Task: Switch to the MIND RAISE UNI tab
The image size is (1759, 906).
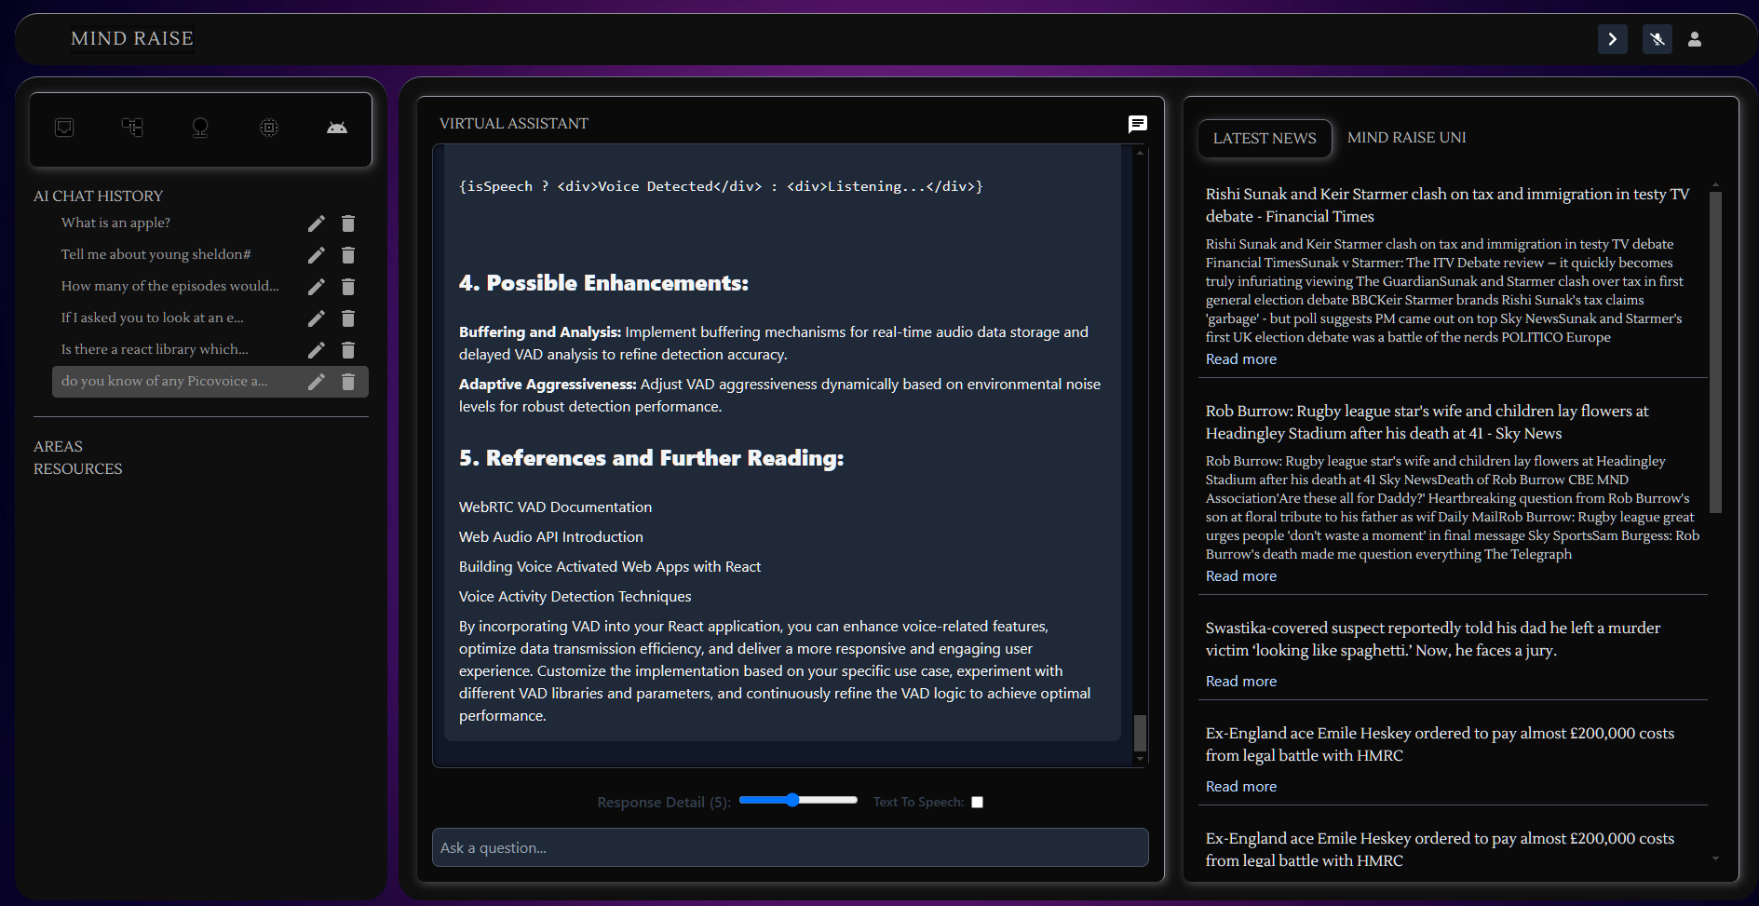Action: 1406,138
